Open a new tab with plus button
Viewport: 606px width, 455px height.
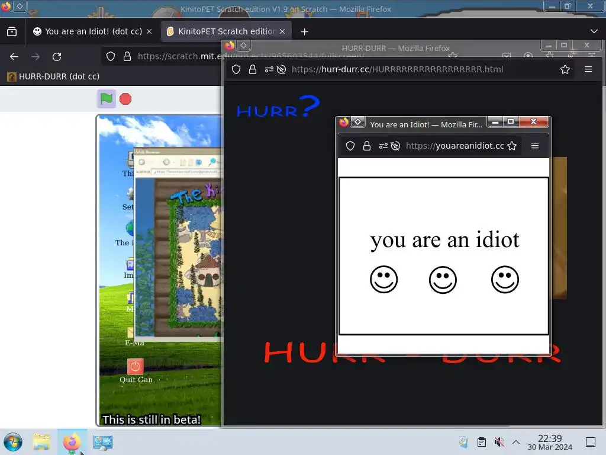click(x=305, y=32)
